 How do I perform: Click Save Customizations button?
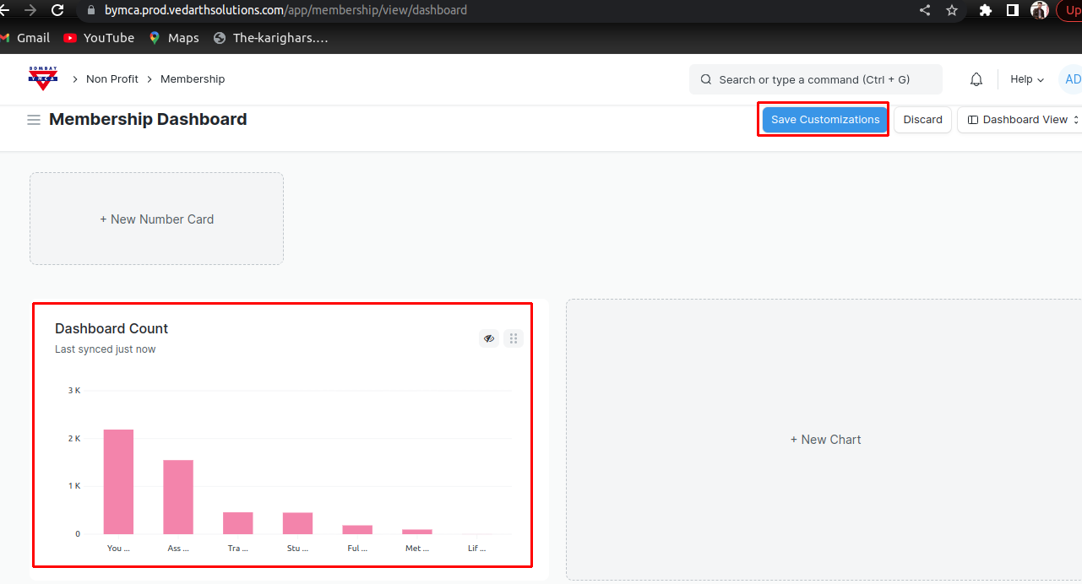pyautogui.click(x=824, y=120)
